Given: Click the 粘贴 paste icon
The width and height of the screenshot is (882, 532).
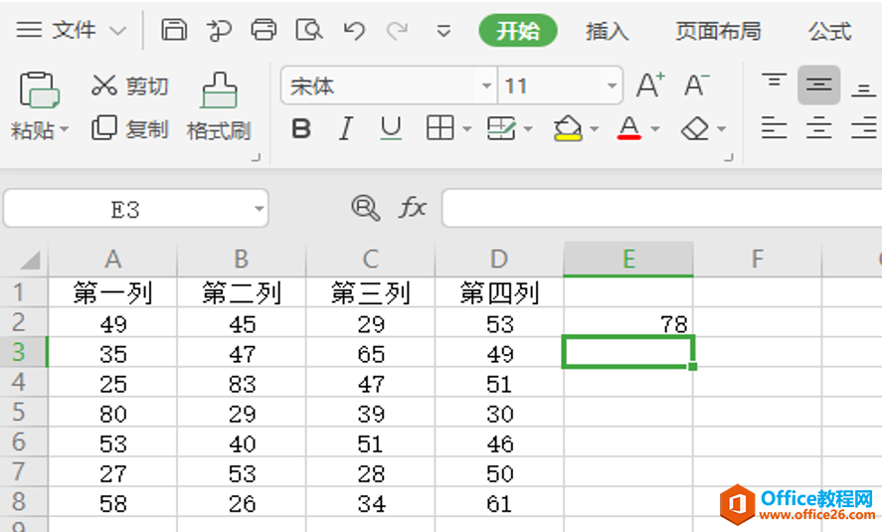Looking at the screenshot, I should coord(39,89).
